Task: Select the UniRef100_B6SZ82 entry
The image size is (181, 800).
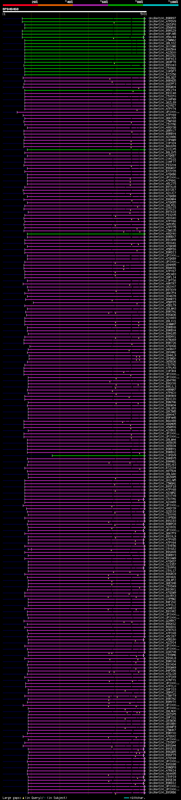Action: point(162,56)
